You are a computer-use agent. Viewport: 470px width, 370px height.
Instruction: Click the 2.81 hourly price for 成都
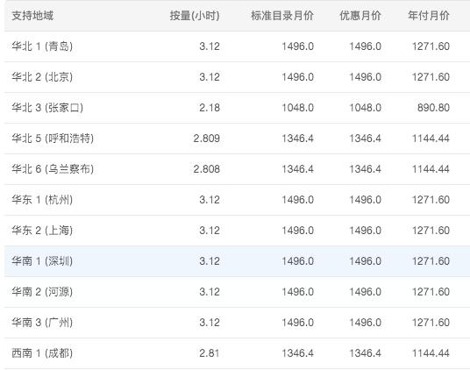pyautogui.click(x=210, y=353)
